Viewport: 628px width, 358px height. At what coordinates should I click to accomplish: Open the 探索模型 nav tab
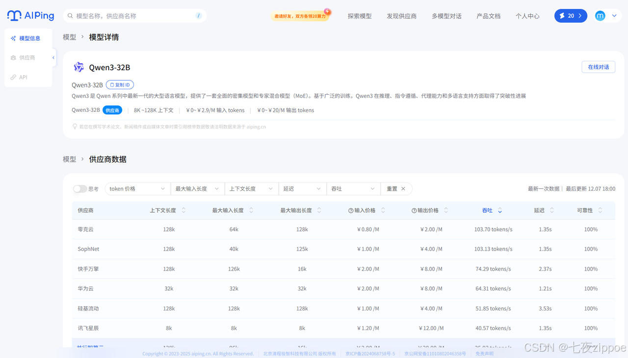[360, 16]
